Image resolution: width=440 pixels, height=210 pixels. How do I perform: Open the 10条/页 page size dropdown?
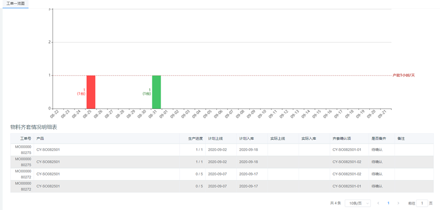pyautogui.click(x=357, y=203)
